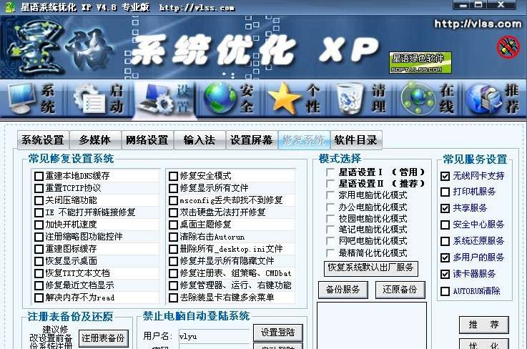Check 解决内存不为read
The image size is (527, 349).
39,298
